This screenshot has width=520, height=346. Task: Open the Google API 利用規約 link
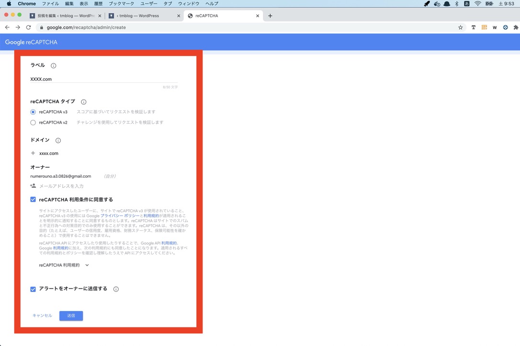point(169,243)
